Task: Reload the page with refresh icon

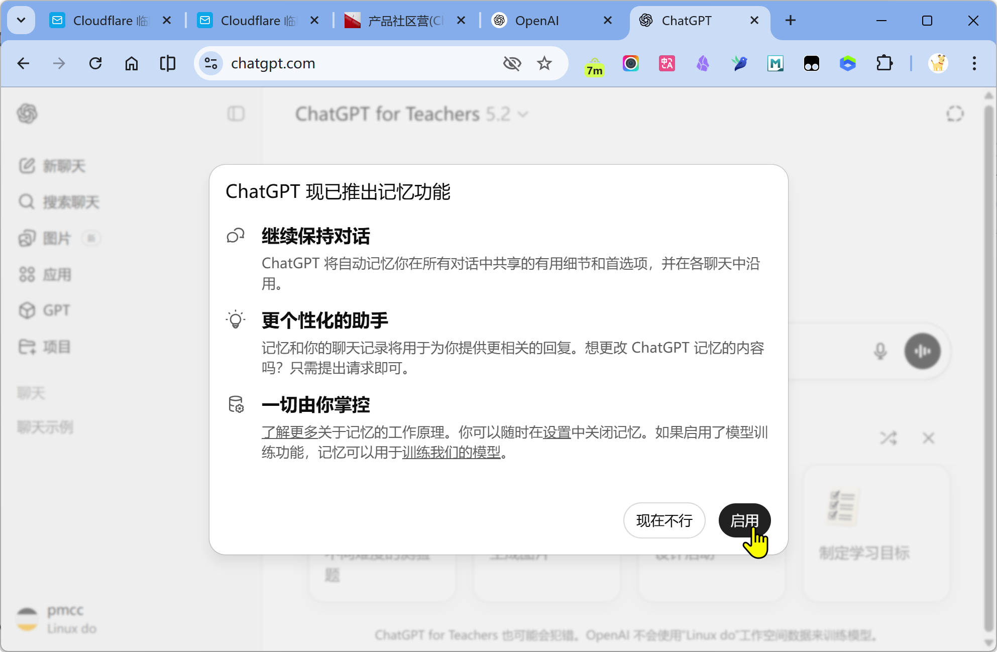Action: tap(95, 63)
